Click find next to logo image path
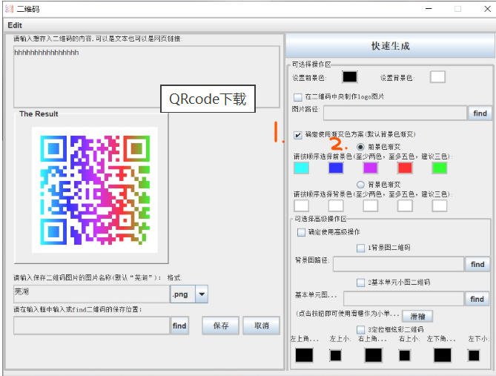The height and width of the screenshot is (376, 496). pyautogui.click(x=480, y=113)
